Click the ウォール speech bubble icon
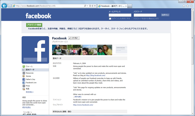195x116 pixels. click(x=24, y=66)
